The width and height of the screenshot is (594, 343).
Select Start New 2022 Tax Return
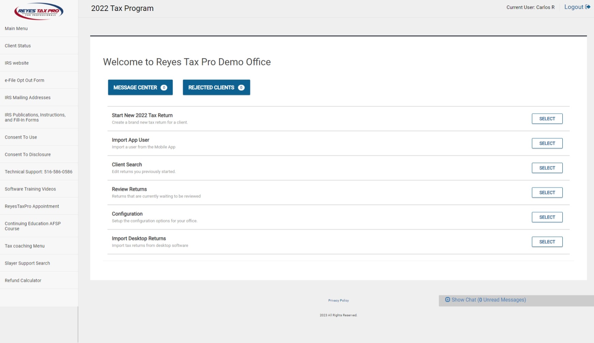(547, 119)
